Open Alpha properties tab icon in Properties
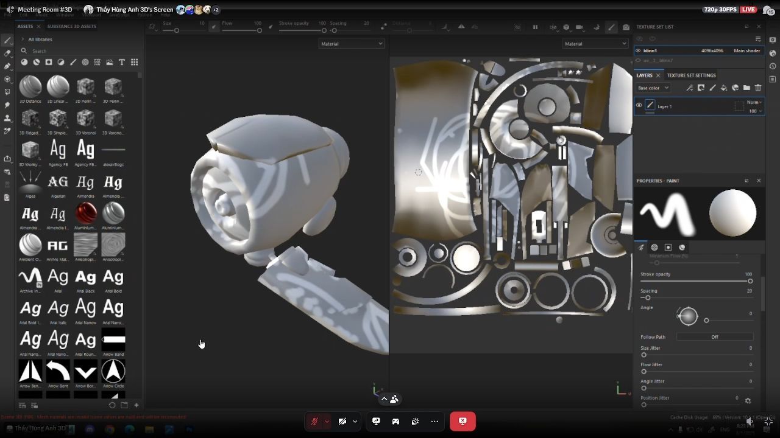This screenshot has height=438, width=780. pos(654,248)
